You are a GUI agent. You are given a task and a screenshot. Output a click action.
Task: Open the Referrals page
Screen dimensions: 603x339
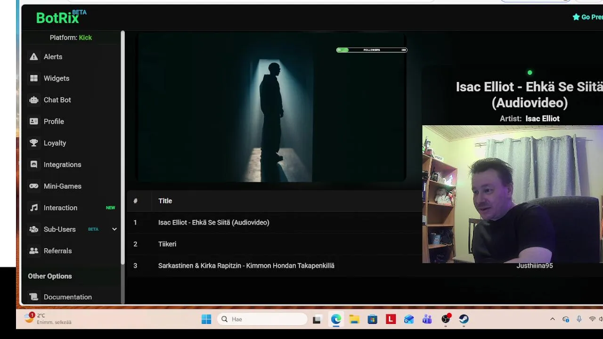click(58, 251)
